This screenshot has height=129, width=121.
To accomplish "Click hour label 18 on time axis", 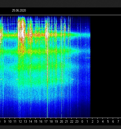I will click(51, 121).
